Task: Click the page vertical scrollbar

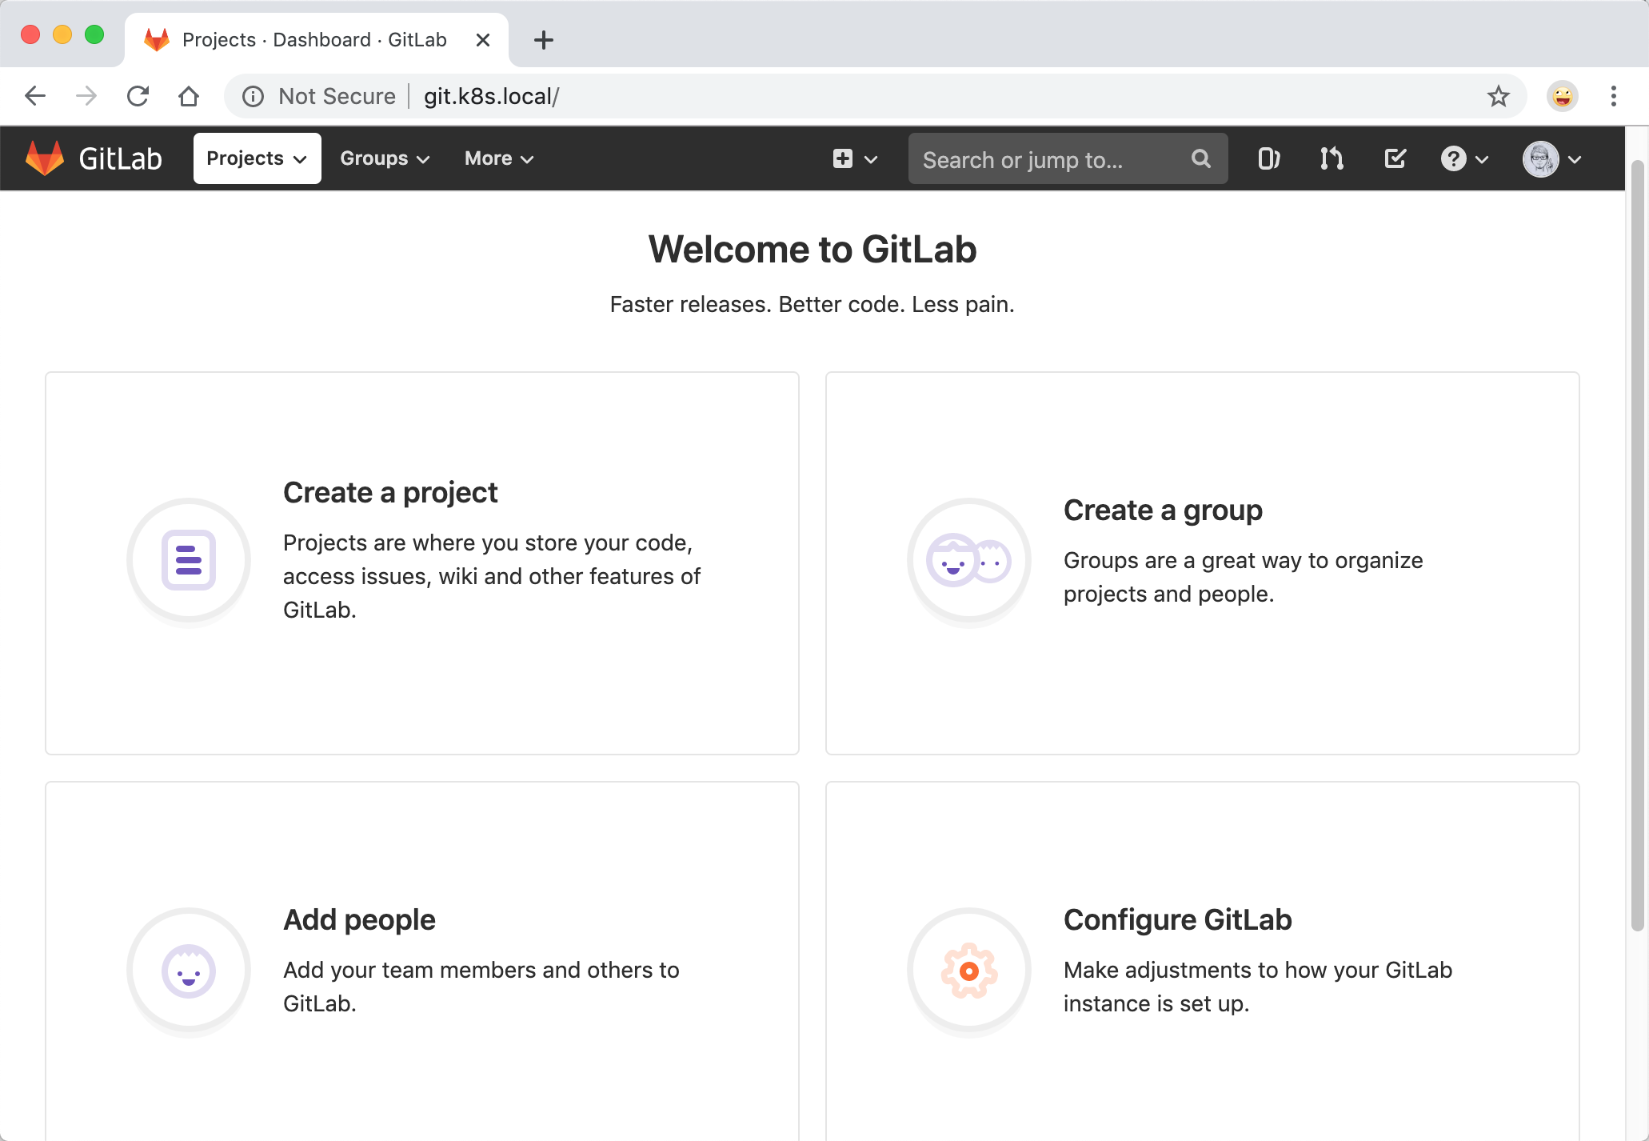Action: pos(1637,544)
